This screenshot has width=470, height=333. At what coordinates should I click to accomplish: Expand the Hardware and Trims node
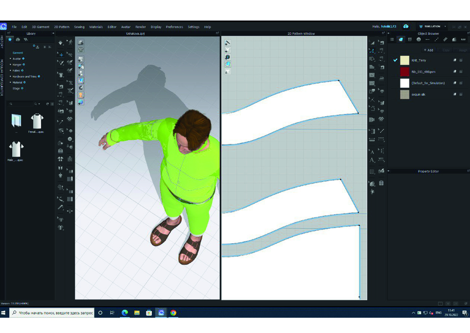pyautogui.click(x=11, y=76)
